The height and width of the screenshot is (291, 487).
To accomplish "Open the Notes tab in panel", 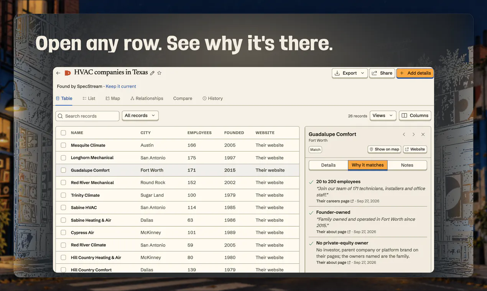I will pos(407,165).
